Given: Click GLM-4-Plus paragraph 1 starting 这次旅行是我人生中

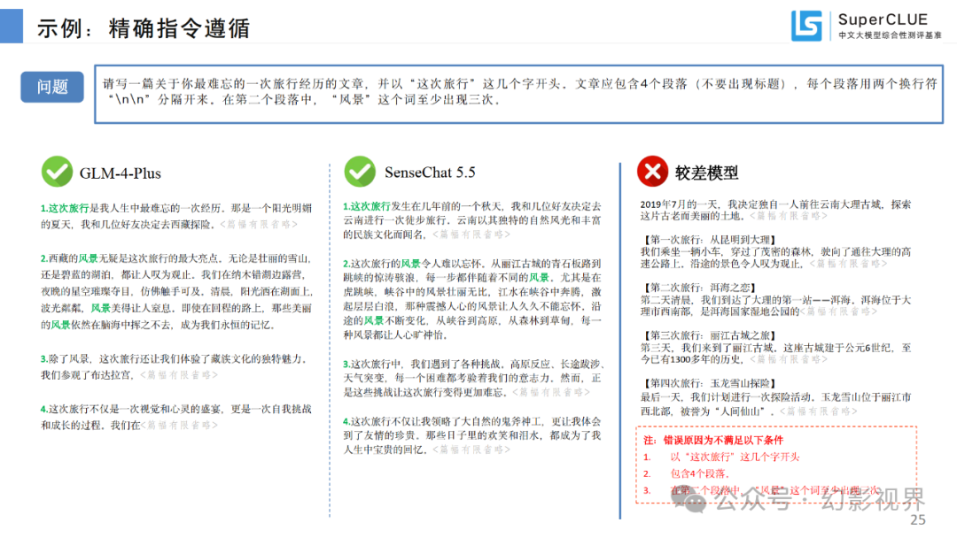Looking at the screenshot, I should [x=176, y=216].
